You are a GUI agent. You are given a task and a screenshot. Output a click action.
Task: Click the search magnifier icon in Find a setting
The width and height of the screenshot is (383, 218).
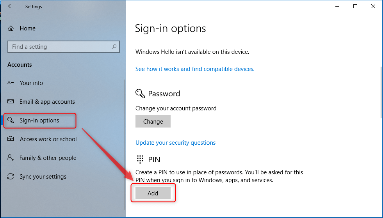(x=114, y=47)
